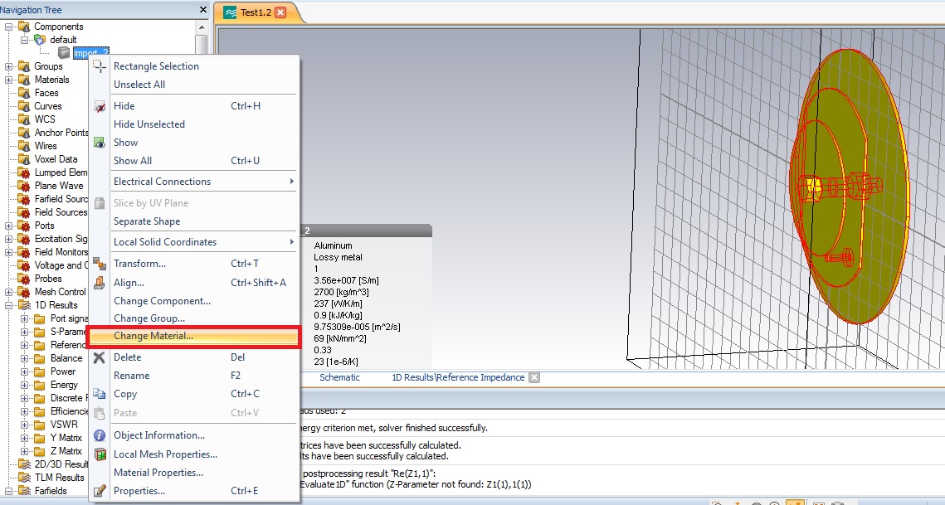Click the Delete X icon in context menu
945x505 pixels.
coord(100,357)
